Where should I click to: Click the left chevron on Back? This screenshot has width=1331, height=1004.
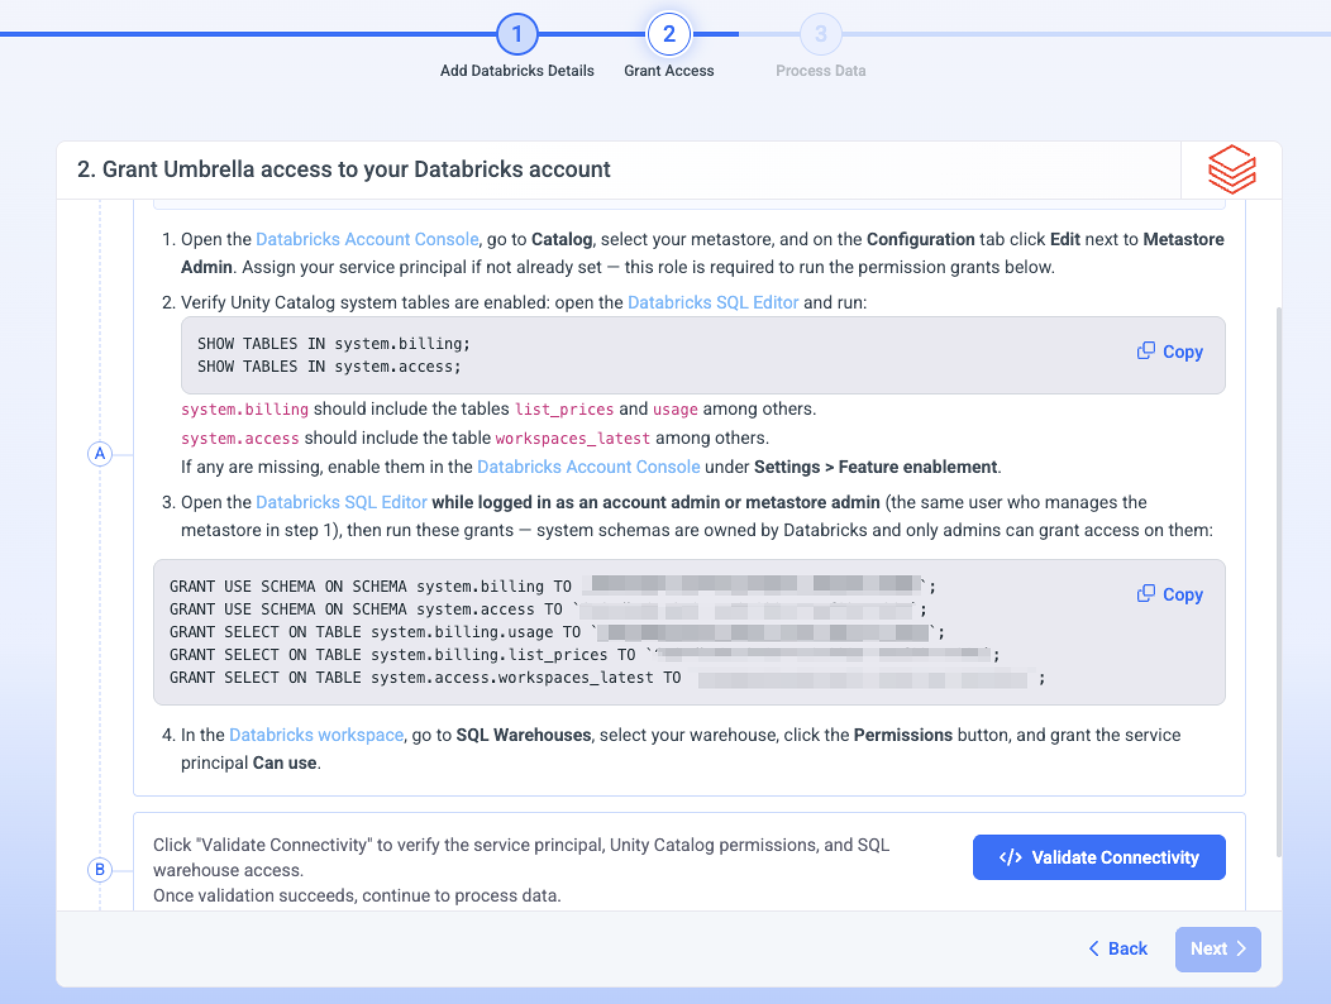click(x=1094, y=948)
